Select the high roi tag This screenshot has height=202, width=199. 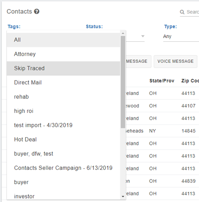point(63,111)
